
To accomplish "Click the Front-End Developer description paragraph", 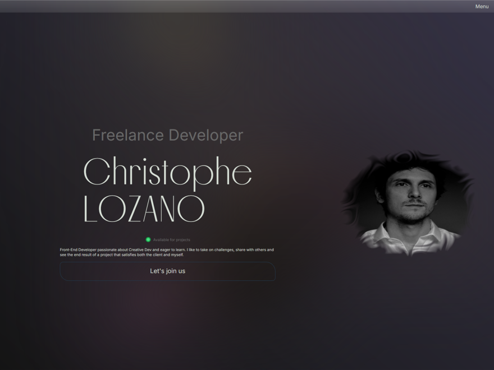I will tap(167, 252).
